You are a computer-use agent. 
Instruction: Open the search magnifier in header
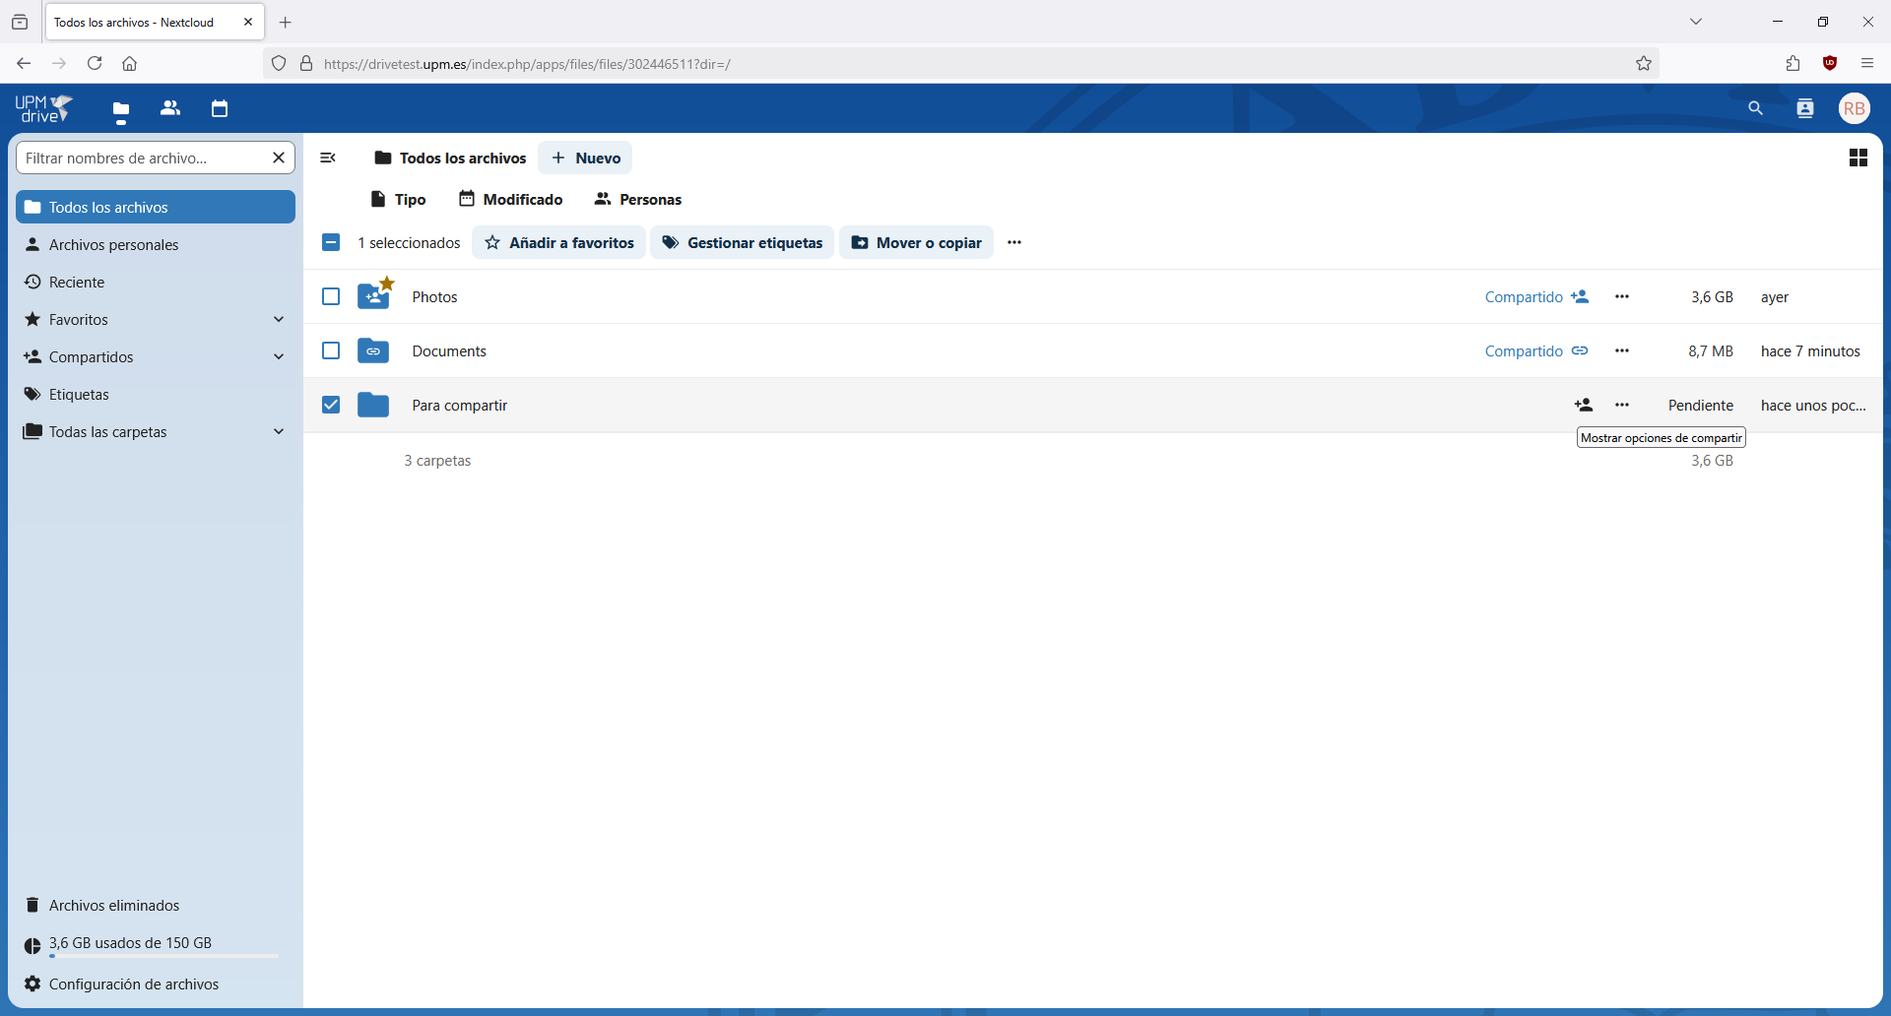pyautogui.click(x=1755, y=108)
